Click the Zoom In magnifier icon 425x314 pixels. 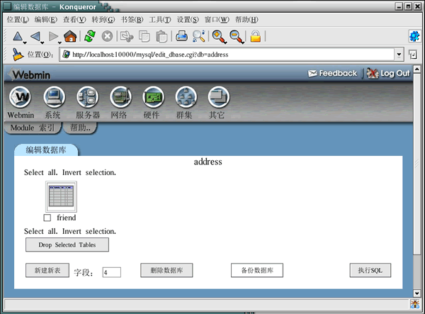click(x=218, y=36)
